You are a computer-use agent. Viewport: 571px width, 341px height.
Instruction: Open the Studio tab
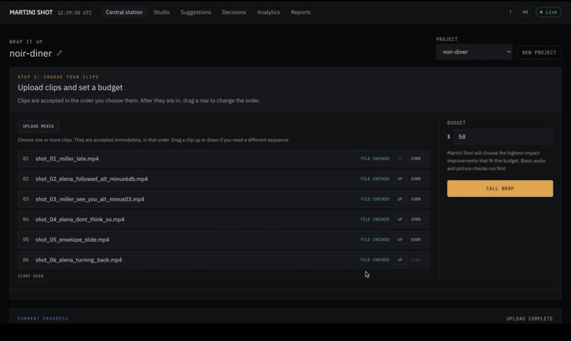coord(162,12)
